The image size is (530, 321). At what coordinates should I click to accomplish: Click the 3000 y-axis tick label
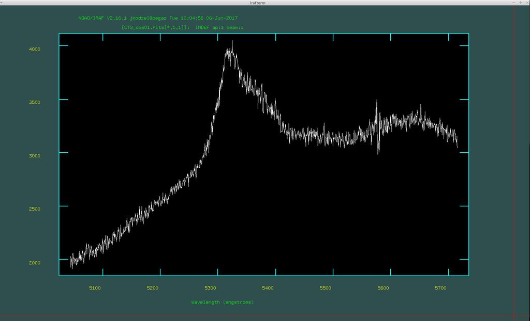coord(35,155)
